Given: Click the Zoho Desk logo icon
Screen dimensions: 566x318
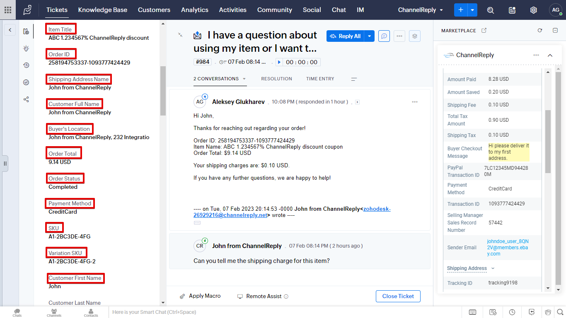Looking at the screenshot, I should coord(27,10).
